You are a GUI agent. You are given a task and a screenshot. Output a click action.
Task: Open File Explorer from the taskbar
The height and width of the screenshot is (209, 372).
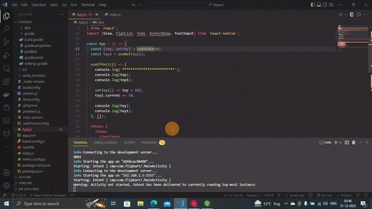pos(141,204)
